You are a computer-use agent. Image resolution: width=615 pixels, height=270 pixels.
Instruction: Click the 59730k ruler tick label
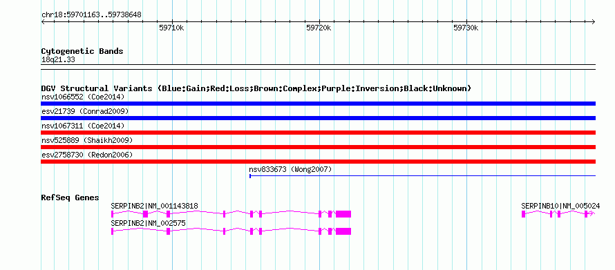pyautogui.click(x=466, y=28)
